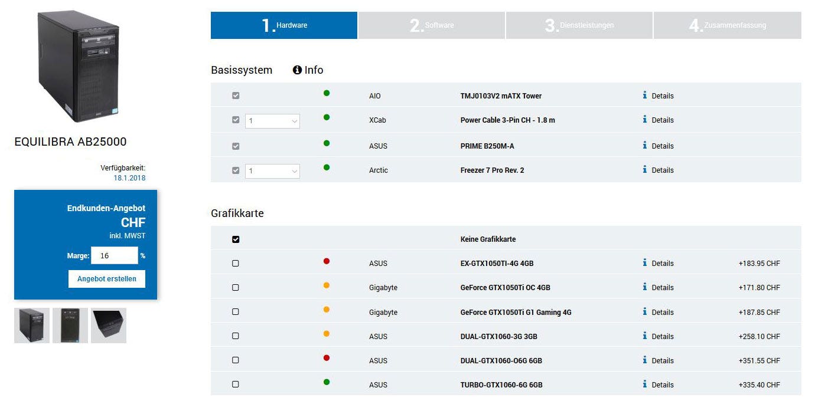Image resolution: width=815 pixels, height=401 pixels.
Task: Click the Angebot erstellen button
Action: coord(107,279)
